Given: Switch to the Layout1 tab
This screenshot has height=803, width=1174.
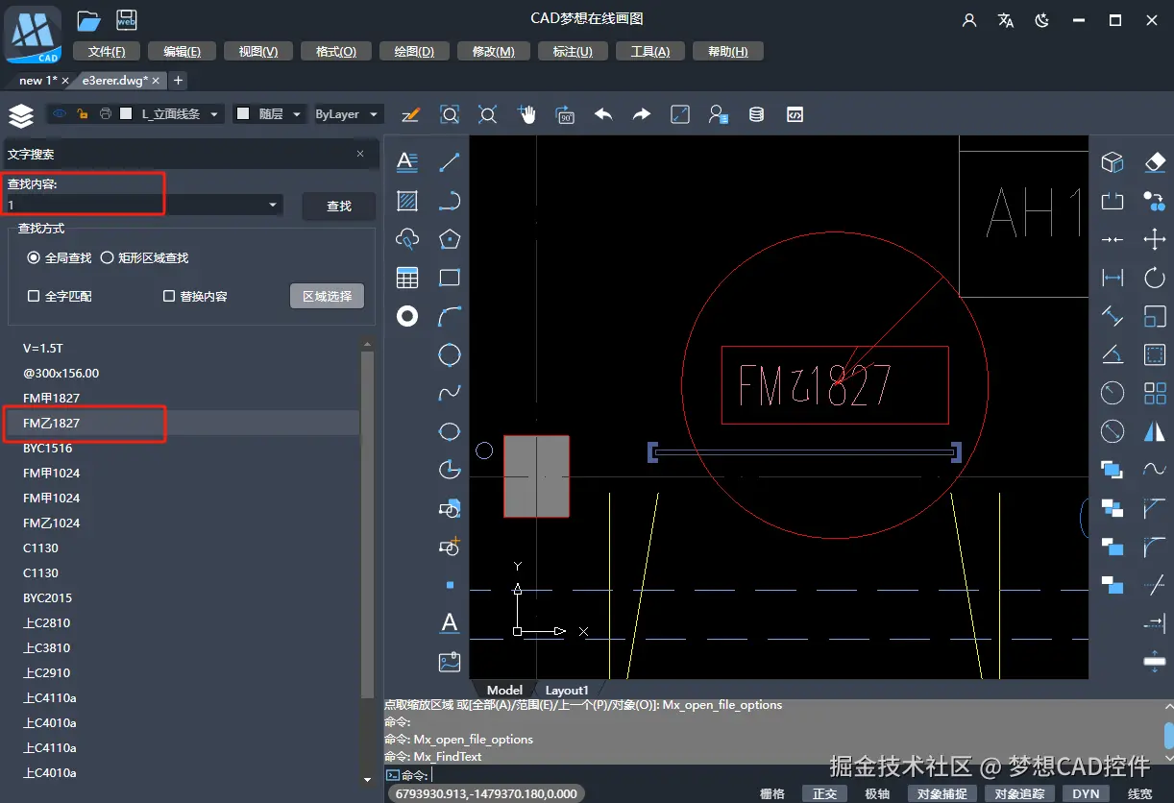Looking at the screenshot, I should (x=566, y=690).
